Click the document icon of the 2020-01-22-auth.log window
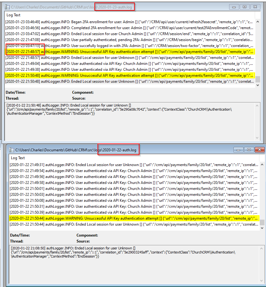The height and width of the screenshot is (287, 266). pyautogui.click(x=12, y=150)
